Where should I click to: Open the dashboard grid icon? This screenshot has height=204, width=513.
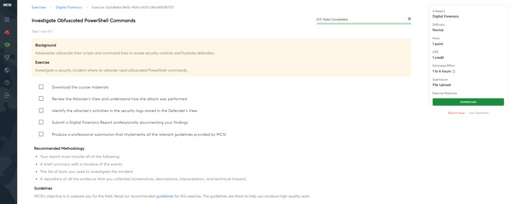point(7,20)
